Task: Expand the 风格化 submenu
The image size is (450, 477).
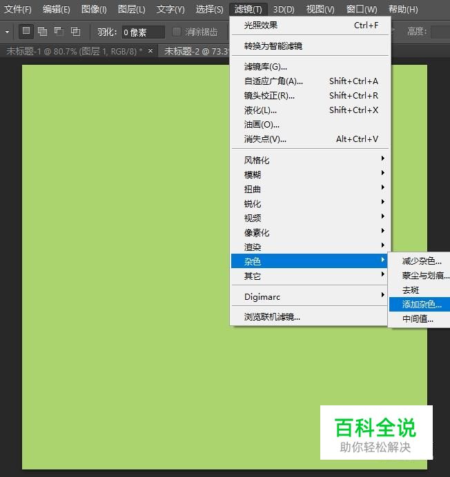Action: pos(309,160)
